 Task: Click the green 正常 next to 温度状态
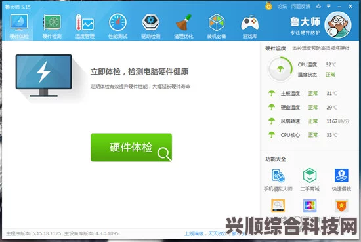330,75
